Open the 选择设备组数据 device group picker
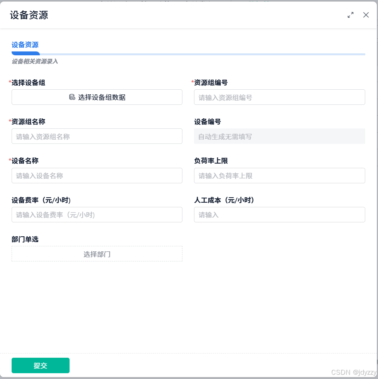Image resolution: width=378 pixels, height=379 pixels. click(97, 97)
